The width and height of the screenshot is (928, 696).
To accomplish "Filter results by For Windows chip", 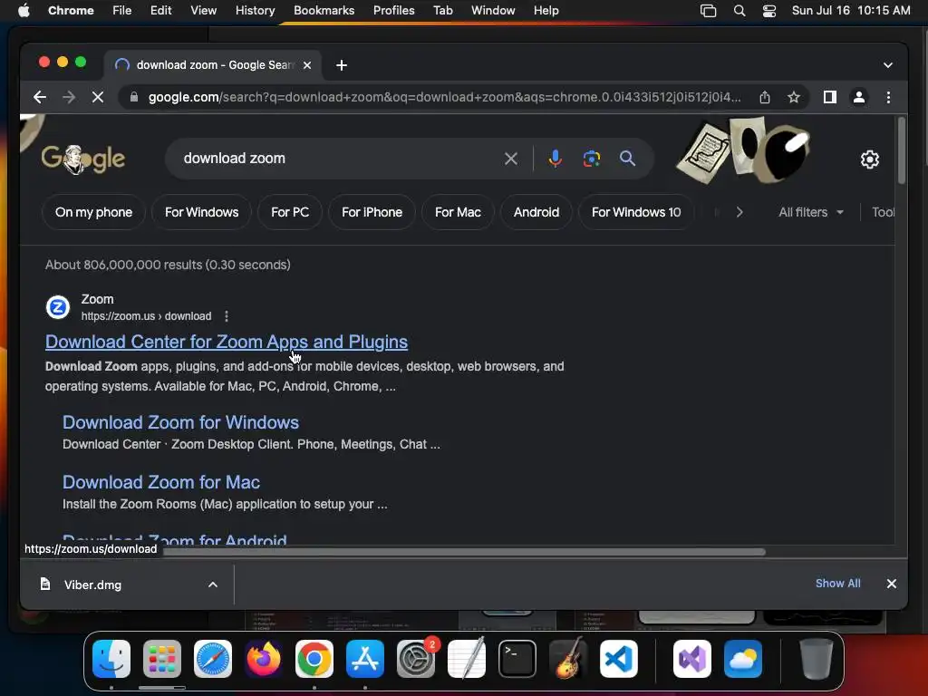I will [x=201, y=212].
